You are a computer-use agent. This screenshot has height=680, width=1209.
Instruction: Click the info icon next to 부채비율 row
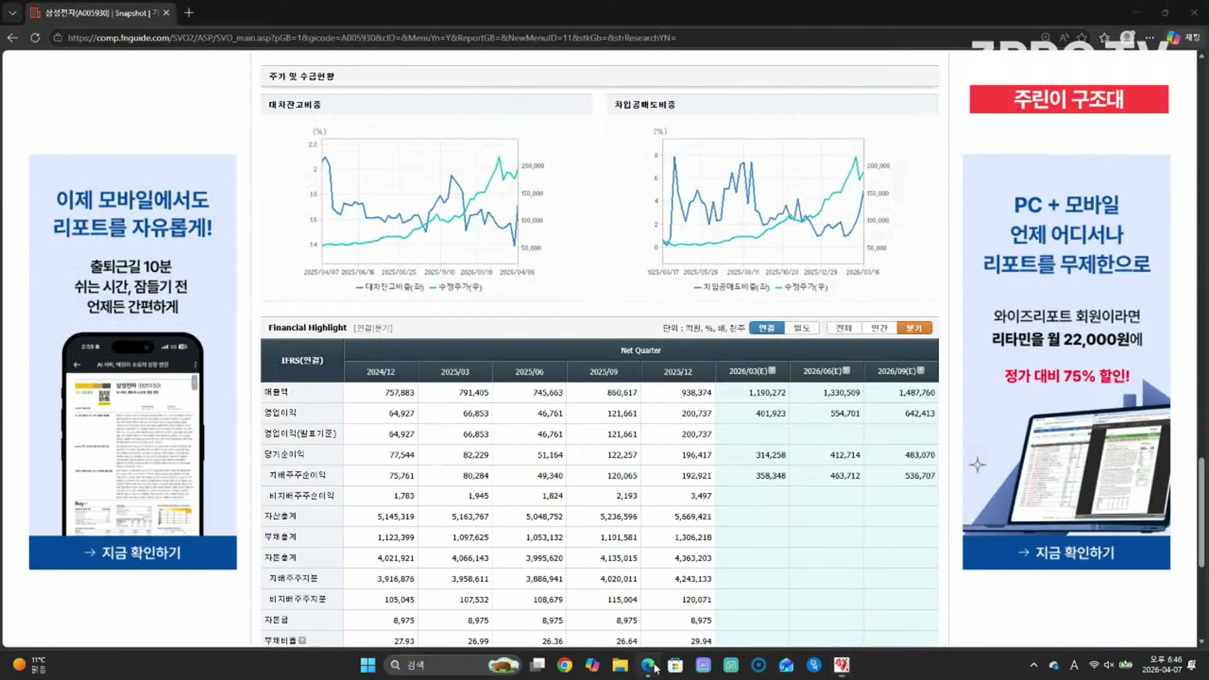coord(302,640)
